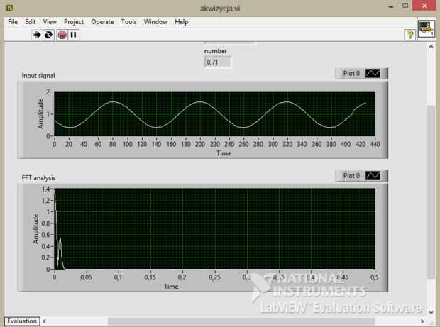Open the Tools menu
The width and height of the screenshot is (440, 327).
128,22
